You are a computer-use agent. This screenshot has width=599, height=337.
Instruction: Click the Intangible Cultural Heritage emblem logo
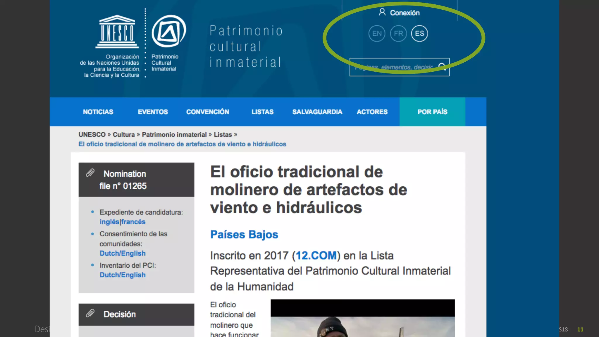coord(169,31)
